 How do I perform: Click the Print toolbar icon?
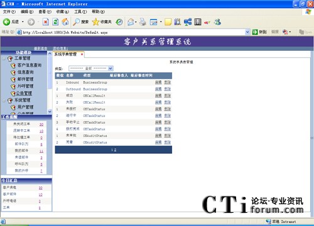143,22
